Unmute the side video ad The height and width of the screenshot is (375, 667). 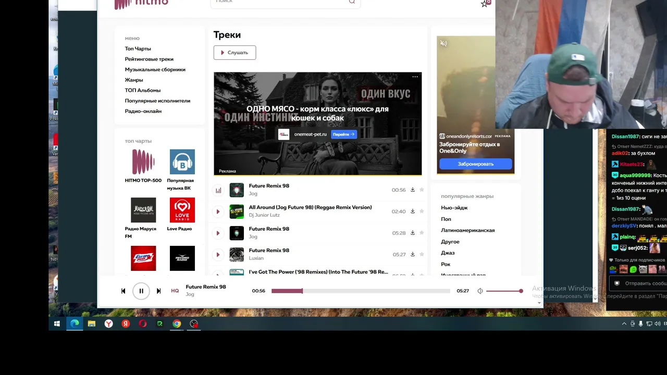click(443, 43)
